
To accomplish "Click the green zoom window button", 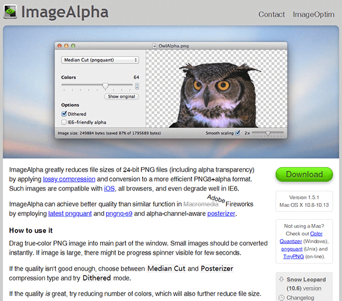I will [x=73, y=46].
